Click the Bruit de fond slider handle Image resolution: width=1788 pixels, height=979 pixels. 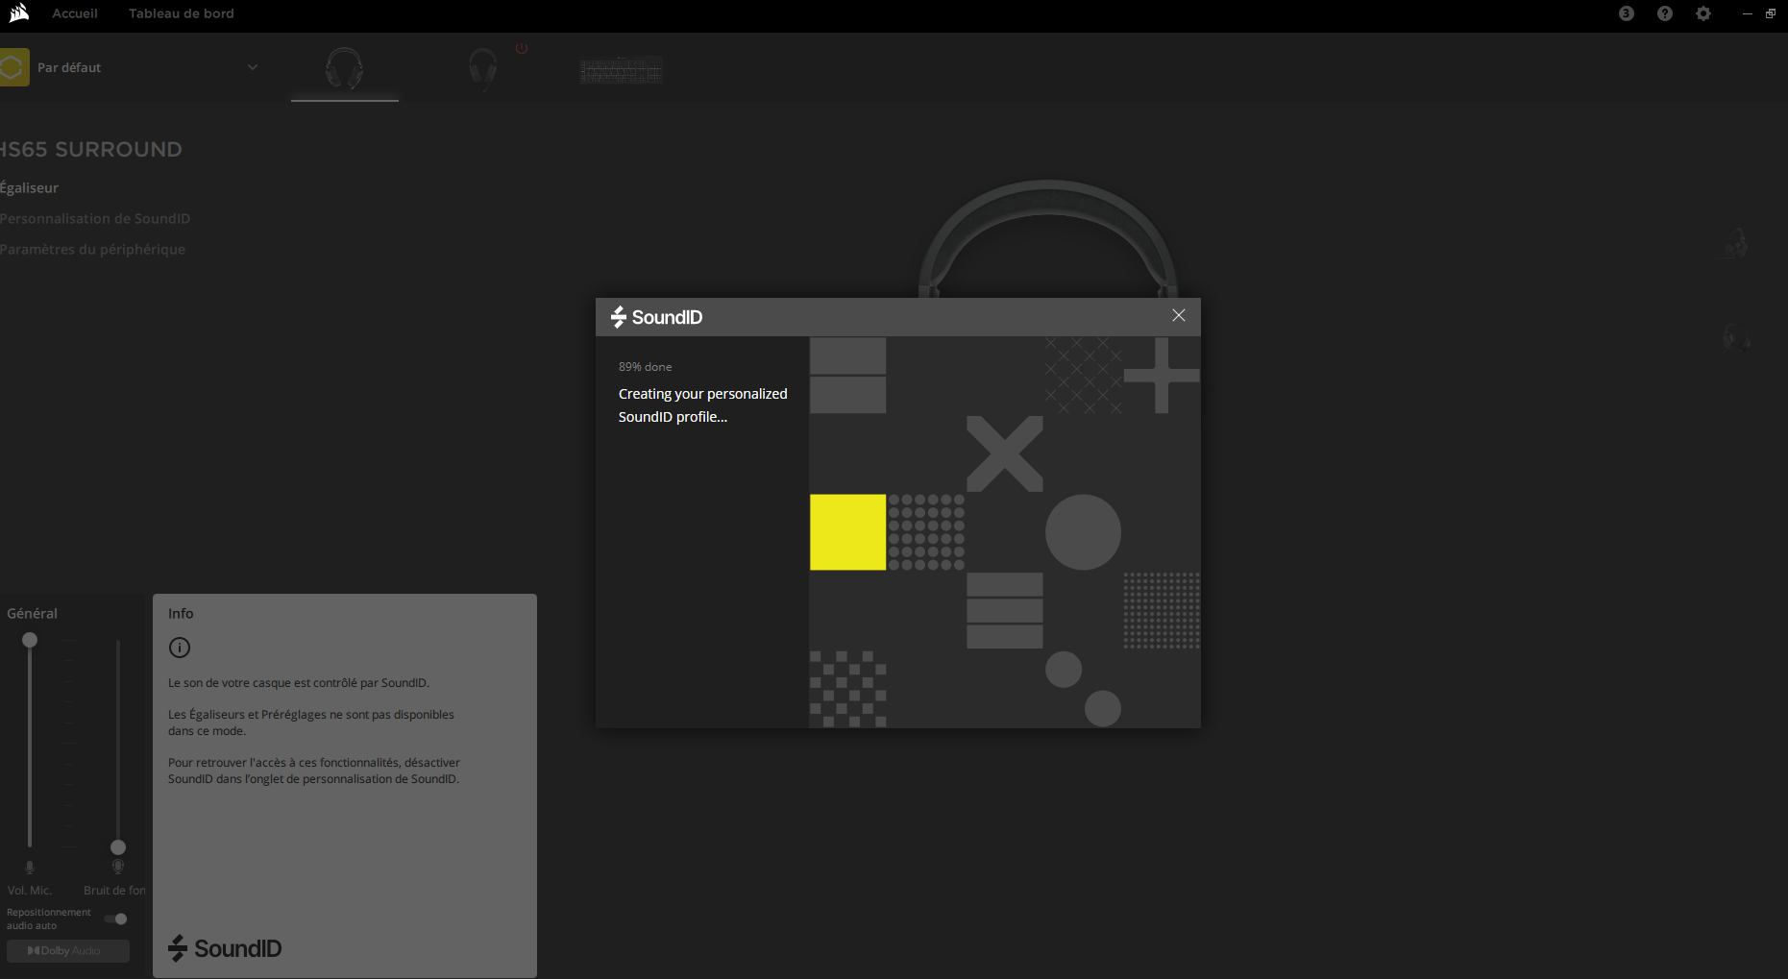pos(118,847)
